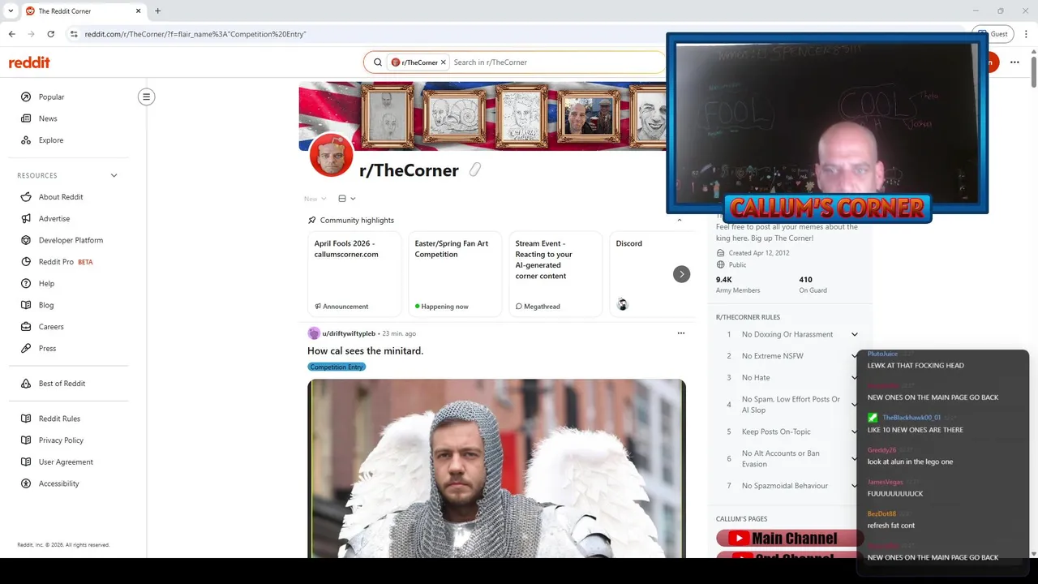
Task: Click r/TheCorner community avatar
Action: [331, 157]
